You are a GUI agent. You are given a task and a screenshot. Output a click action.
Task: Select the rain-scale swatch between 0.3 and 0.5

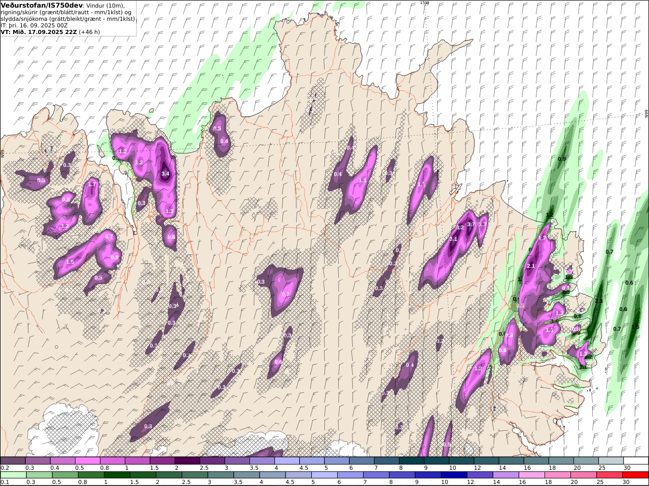click(x=40, y=475)
